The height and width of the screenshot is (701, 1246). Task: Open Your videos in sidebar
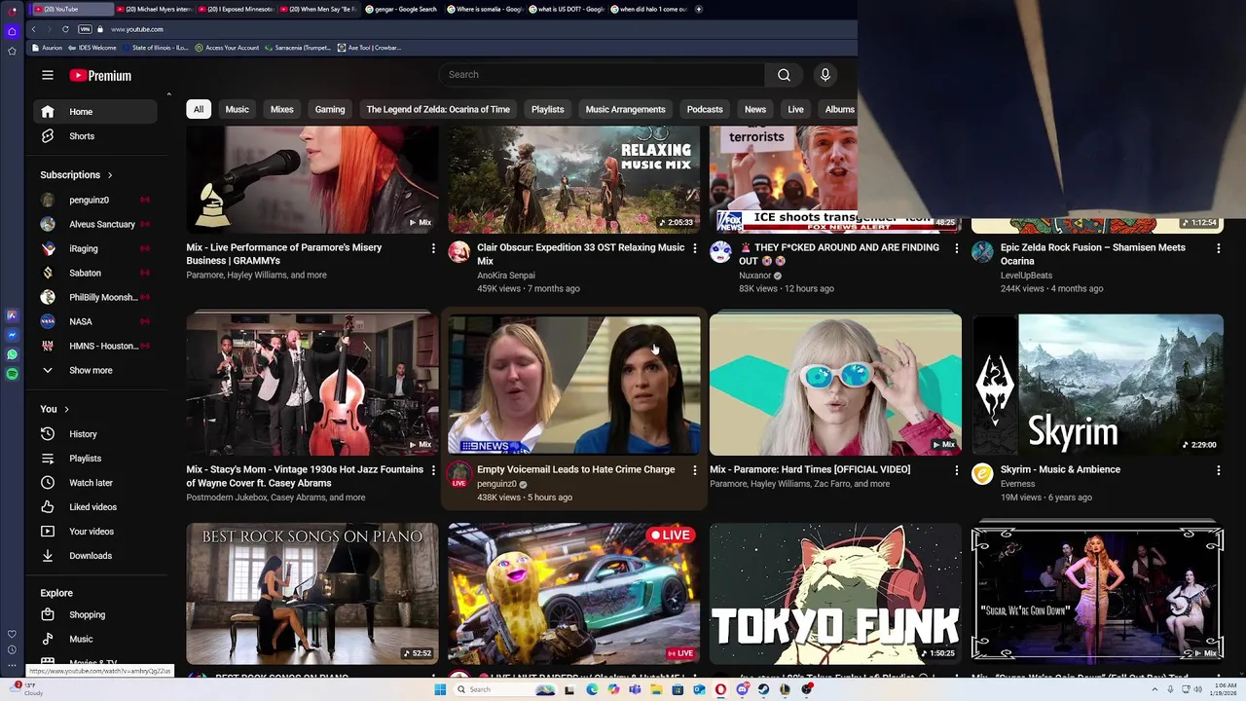(x=95, y=532)
